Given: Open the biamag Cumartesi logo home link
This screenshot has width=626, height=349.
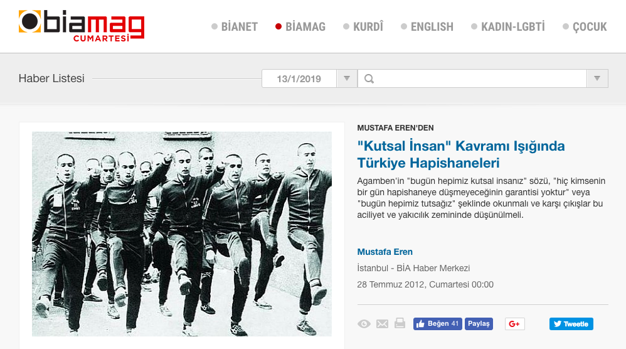Looking at the screenshot, I should coord(82,26).
